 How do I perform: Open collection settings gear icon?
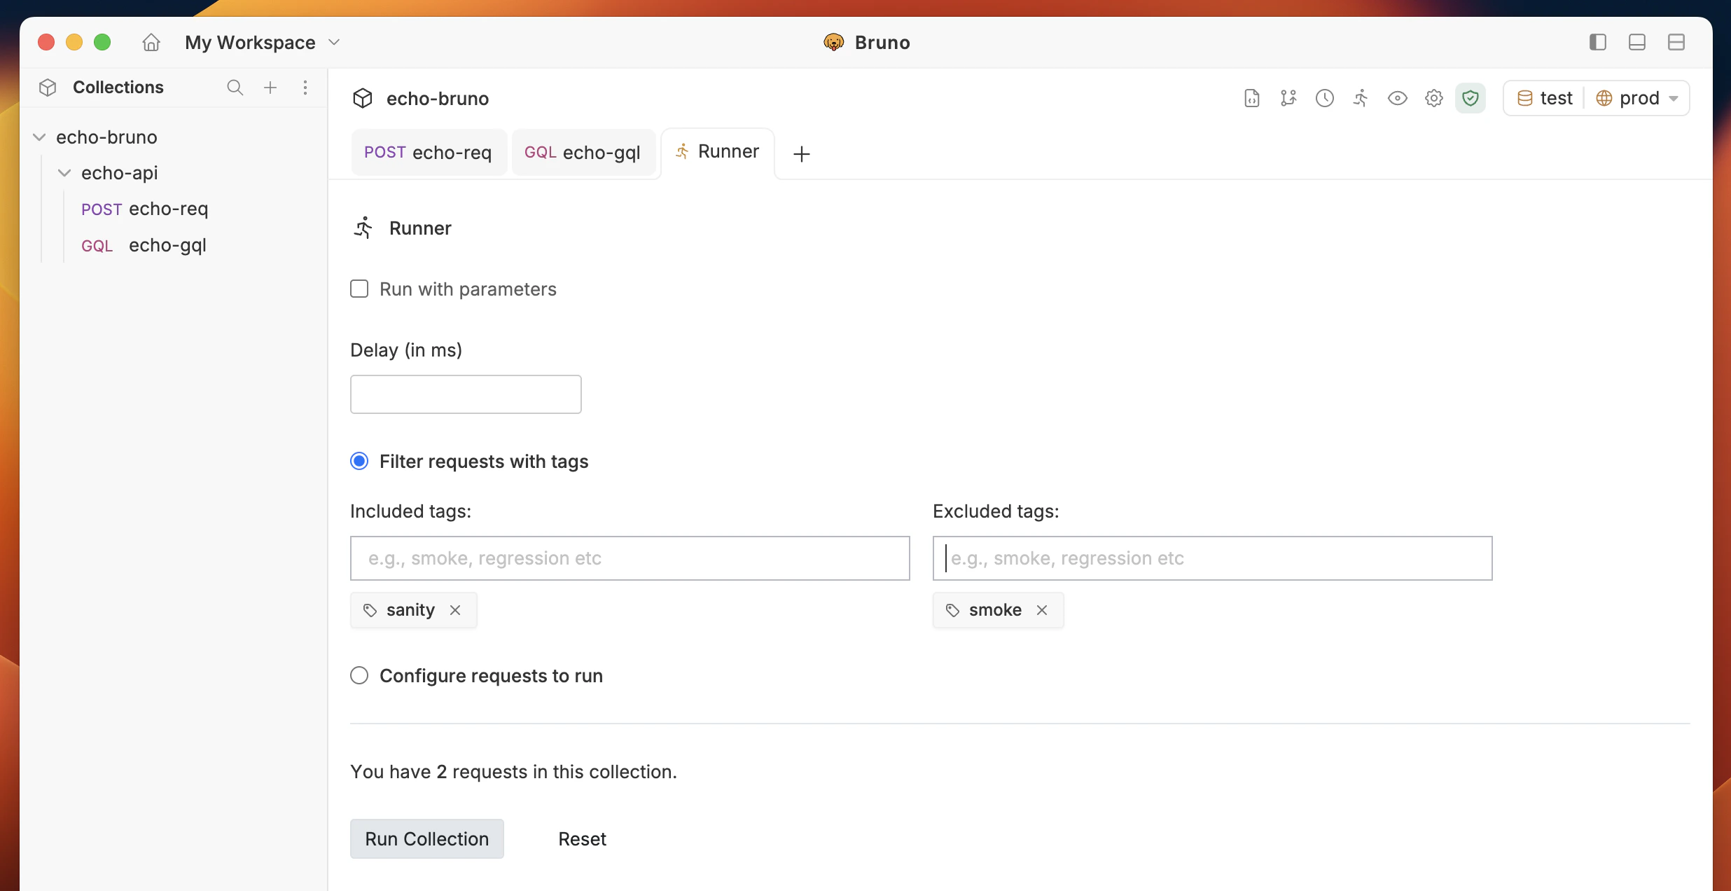(x=1433, y=98)
